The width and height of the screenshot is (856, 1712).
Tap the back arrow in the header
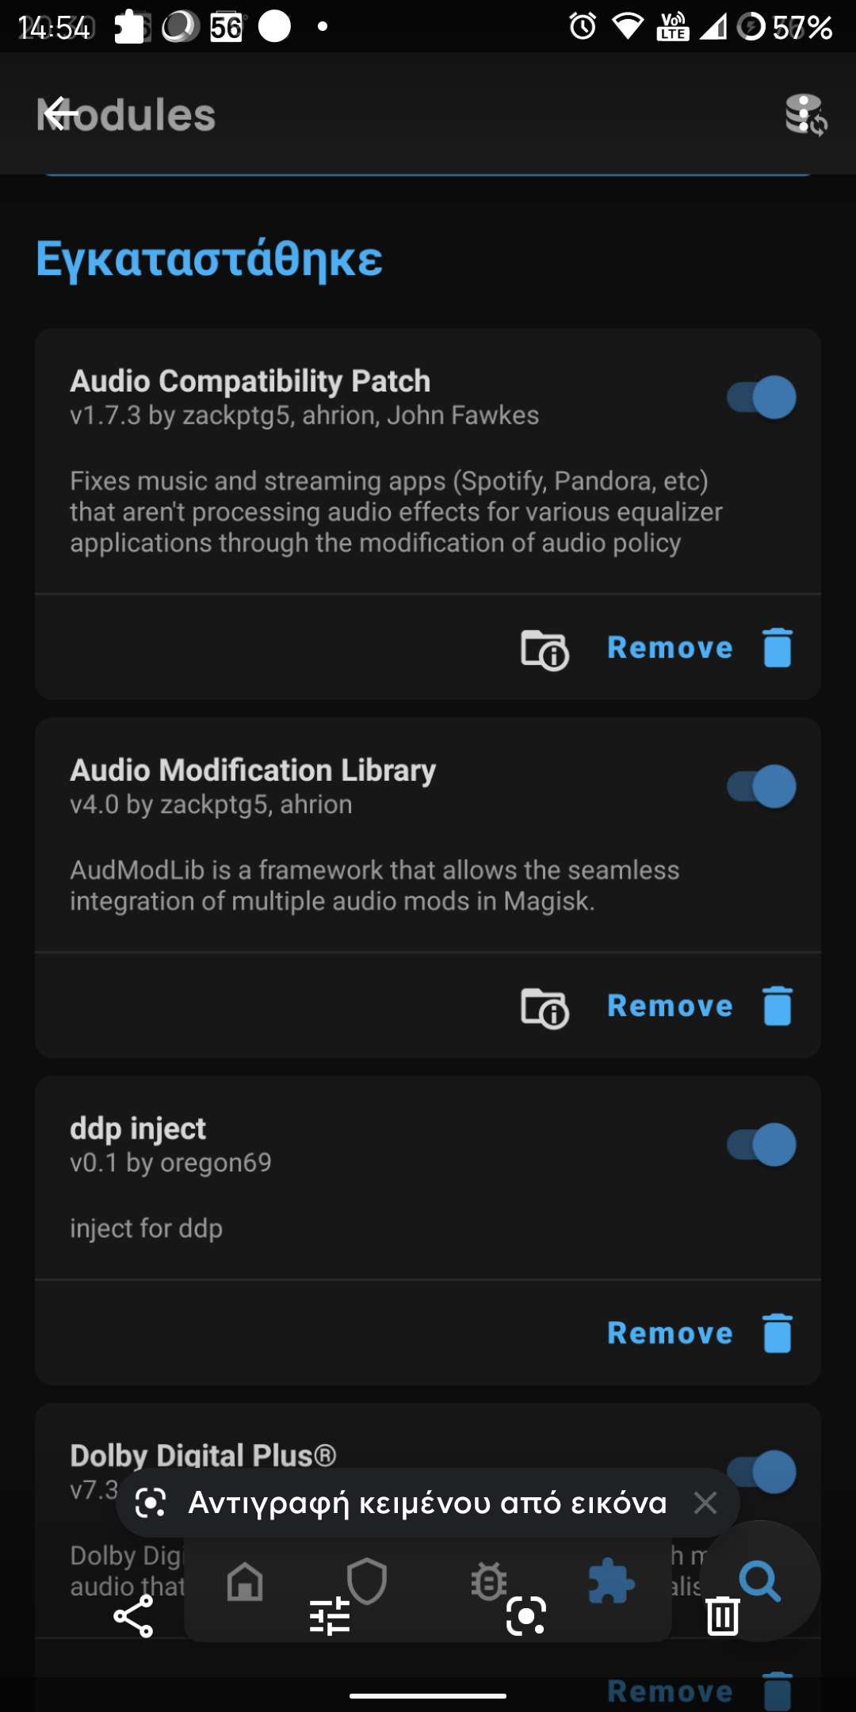pos(60,114)
